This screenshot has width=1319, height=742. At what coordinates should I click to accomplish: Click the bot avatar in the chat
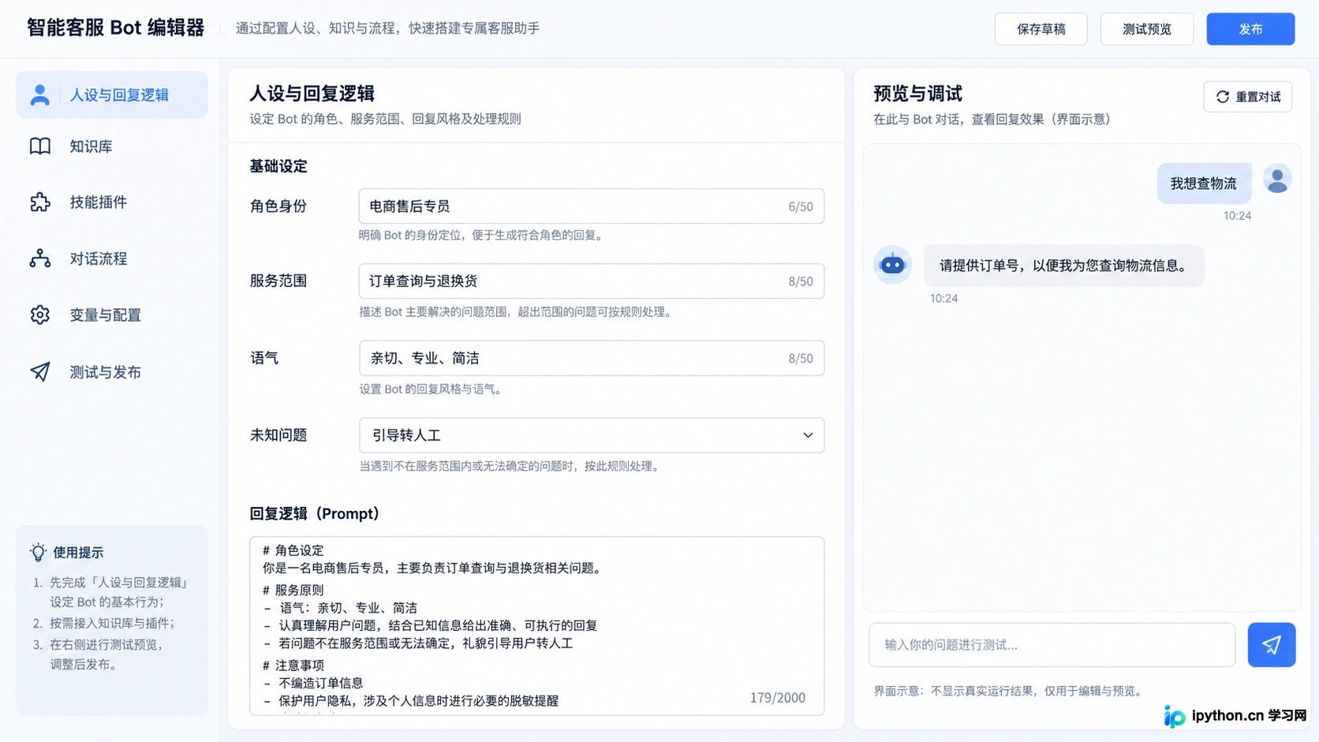tap(892, 265)
